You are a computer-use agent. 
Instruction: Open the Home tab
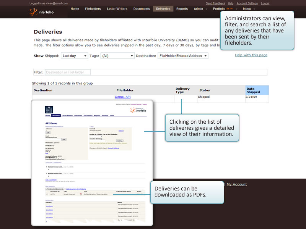(75, 9)
